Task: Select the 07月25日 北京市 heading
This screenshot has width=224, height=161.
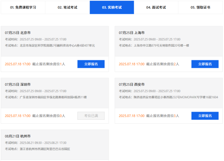Action: [x=18, y=33]
